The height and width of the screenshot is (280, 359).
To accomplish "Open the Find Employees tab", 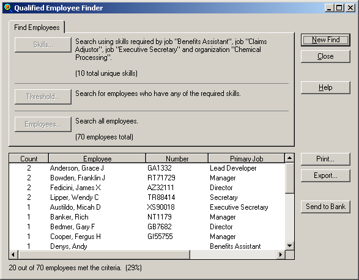I will [37, 28].
